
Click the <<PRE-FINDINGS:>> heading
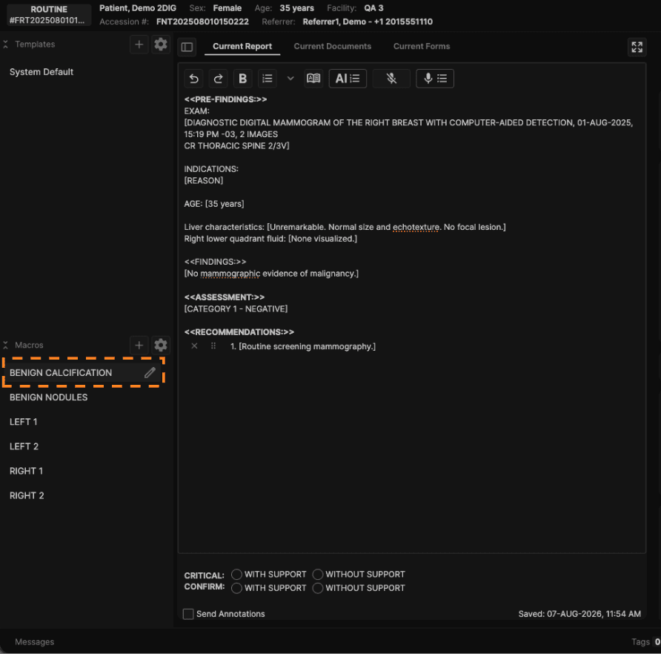pyautogui.click(x=225, y=99)
